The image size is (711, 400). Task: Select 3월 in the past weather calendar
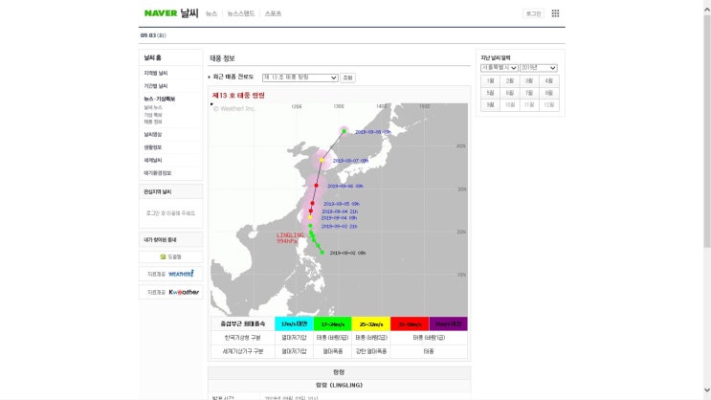click(529, 80)
